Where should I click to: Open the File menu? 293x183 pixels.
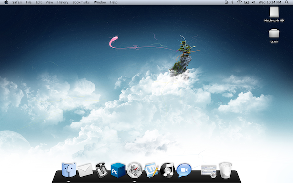coord(29,2)
